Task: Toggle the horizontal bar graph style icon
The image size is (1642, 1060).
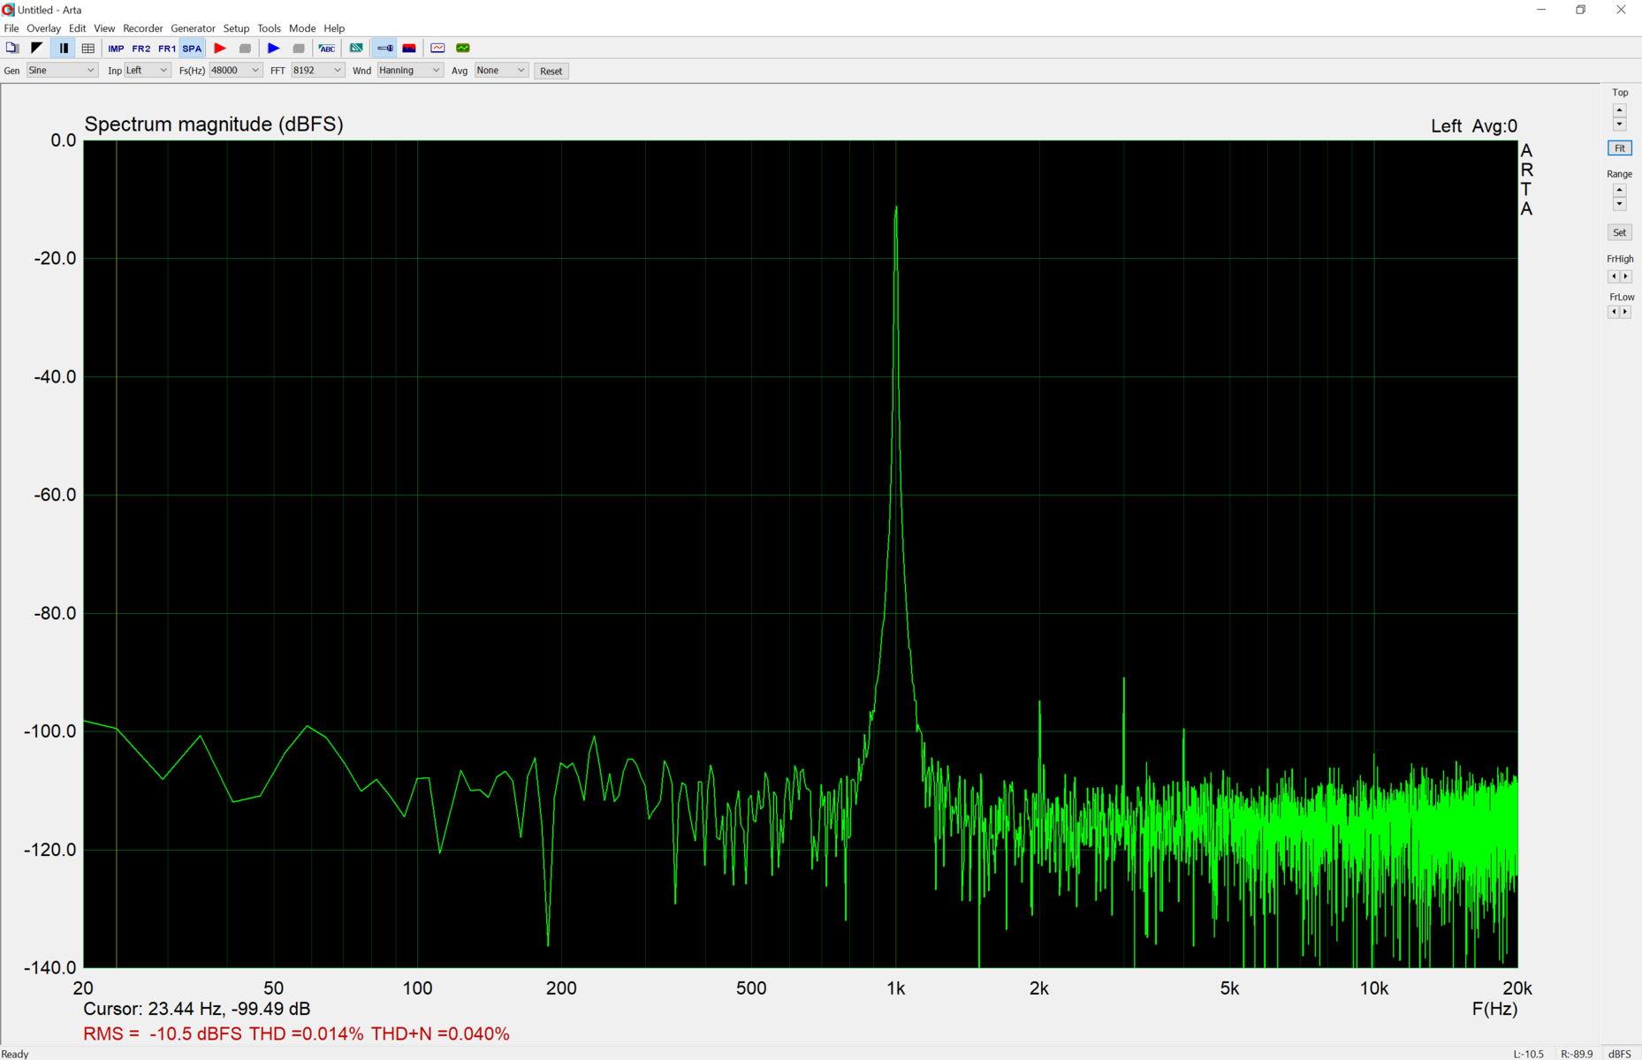Action: (385, 48)
